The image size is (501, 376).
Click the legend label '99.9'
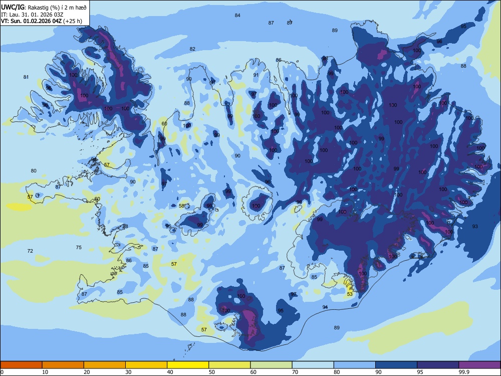pos(463,372)
